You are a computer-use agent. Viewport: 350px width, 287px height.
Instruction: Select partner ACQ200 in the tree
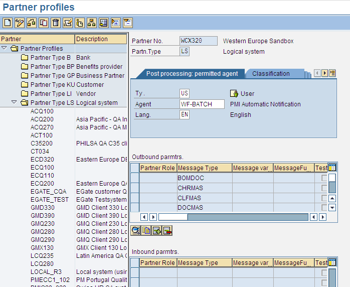click(42, 119)
